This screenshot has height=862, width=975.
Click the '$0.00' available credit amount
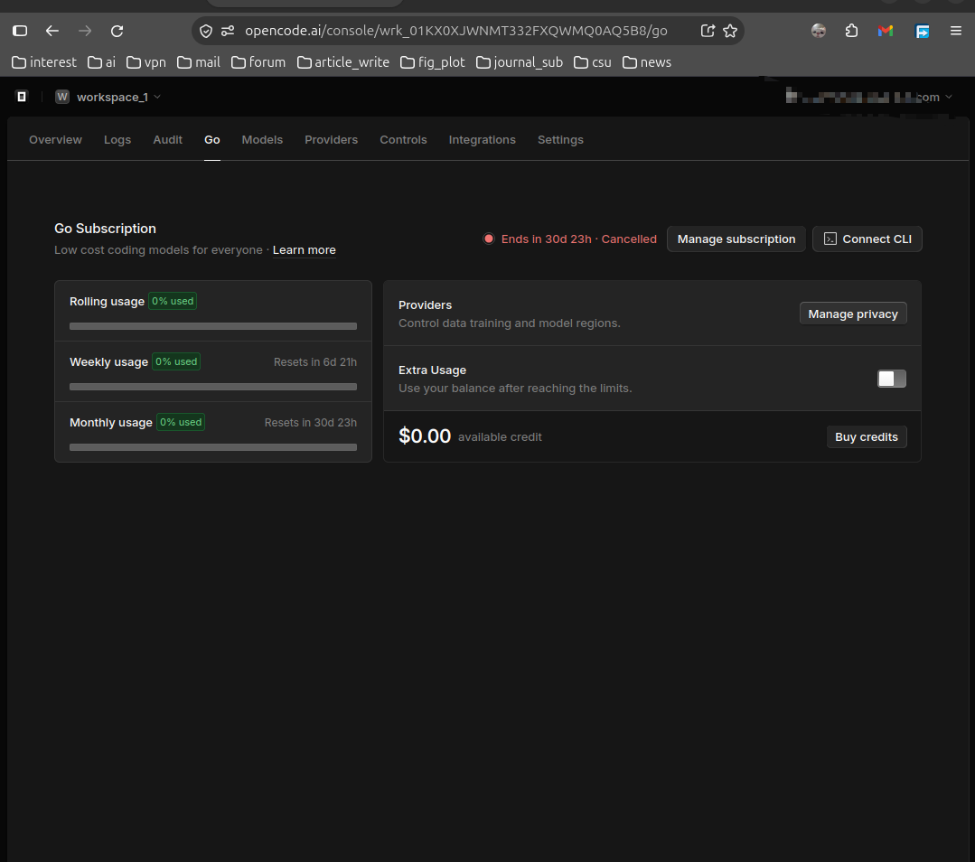425,436
